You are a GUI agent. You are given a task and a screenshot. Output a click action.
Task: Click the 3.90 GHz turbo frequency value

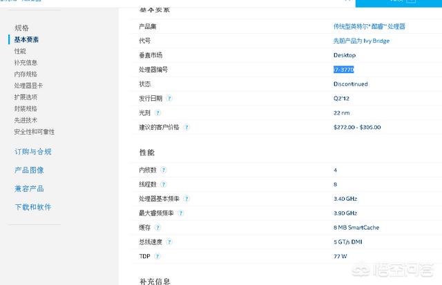point(345,213)
